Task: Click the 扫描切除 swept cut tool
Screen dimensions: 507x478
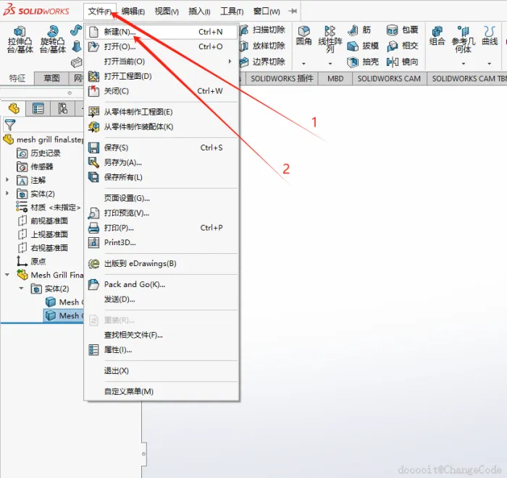Action: (x=262, y=30)
